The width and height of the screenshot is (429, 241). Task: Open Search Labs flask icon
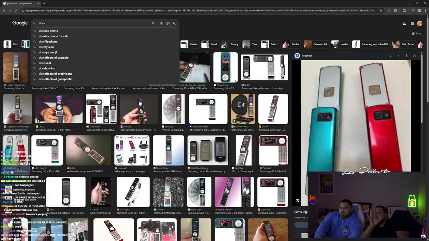point(404,23)
